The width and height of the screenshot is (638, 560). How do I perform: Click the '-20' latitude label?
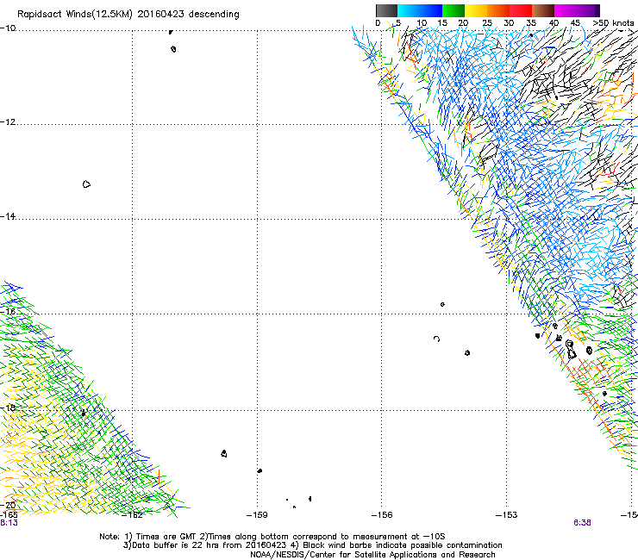coord(8,505)
